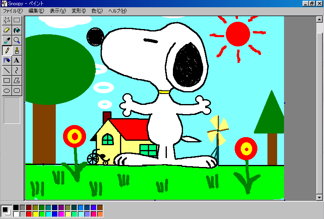
Task: Select the lime green swatch
Action: pos(42,214)
